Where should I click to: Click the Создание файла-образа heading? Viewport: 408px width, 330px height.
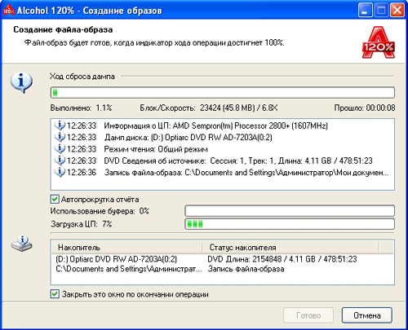click(x=63, y=29)
